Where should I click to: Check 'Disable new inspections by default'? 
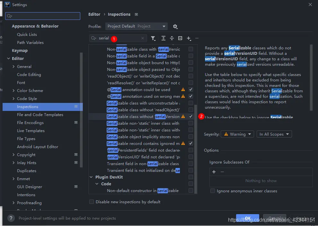pyautogui.click(x=92, y=202)
